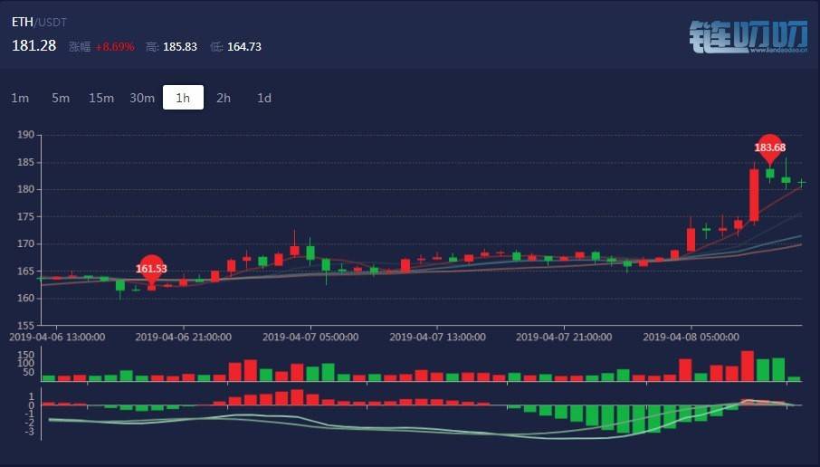
Task: Click the current price 181.28
Action: point(33,45)
